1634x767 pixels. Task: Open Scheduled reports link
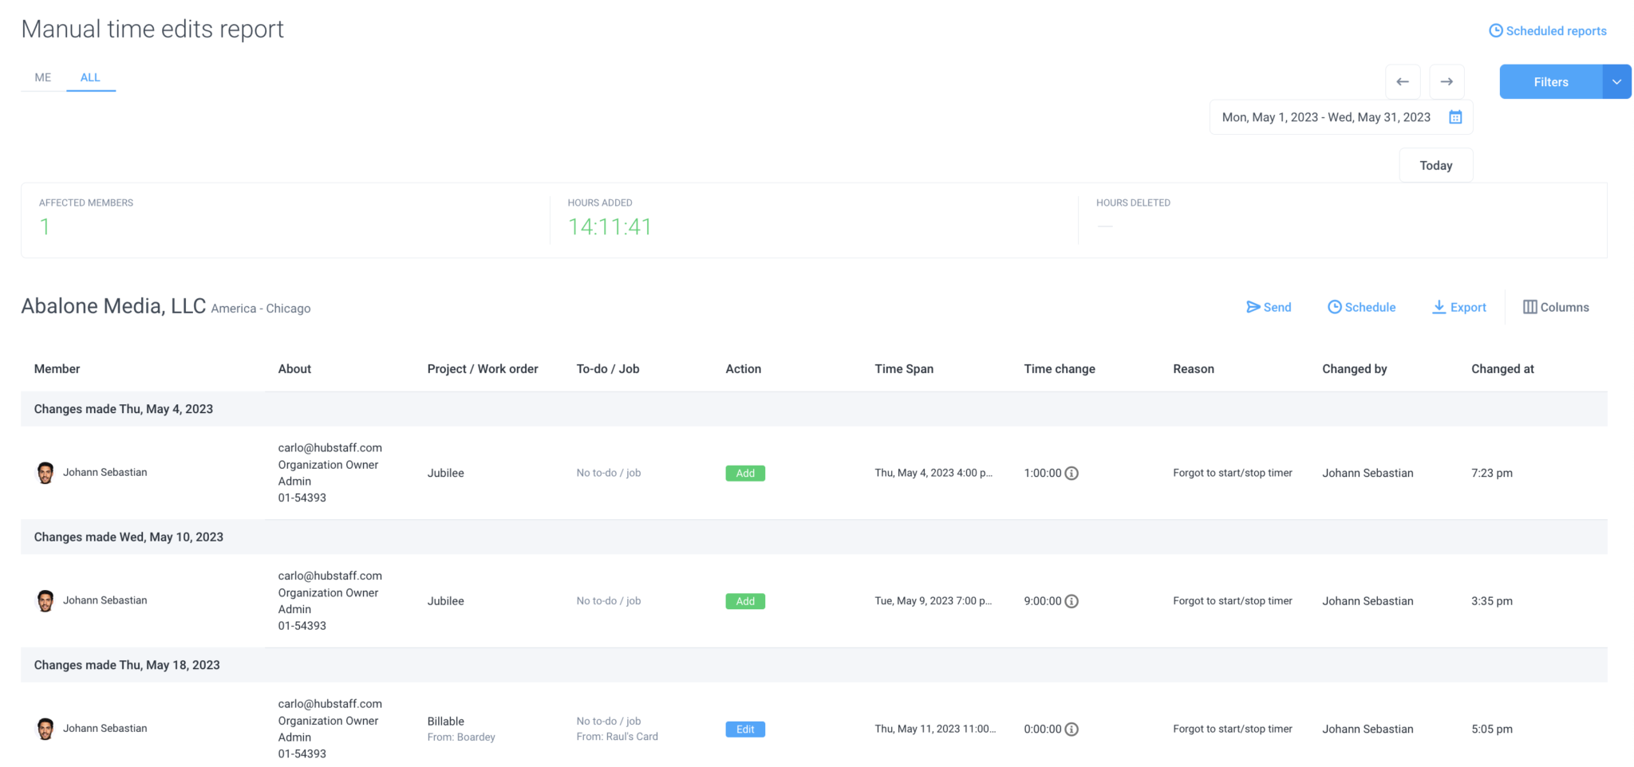tap(1547, 30)
